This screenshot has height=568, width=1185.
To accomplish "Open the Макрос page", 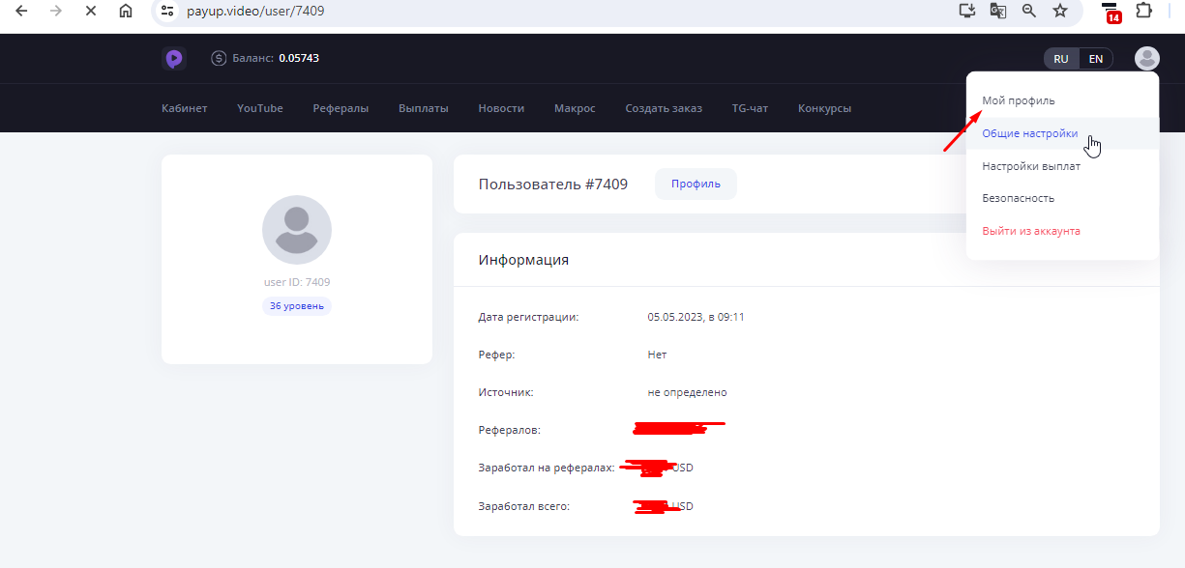I will tap(575, 108).
